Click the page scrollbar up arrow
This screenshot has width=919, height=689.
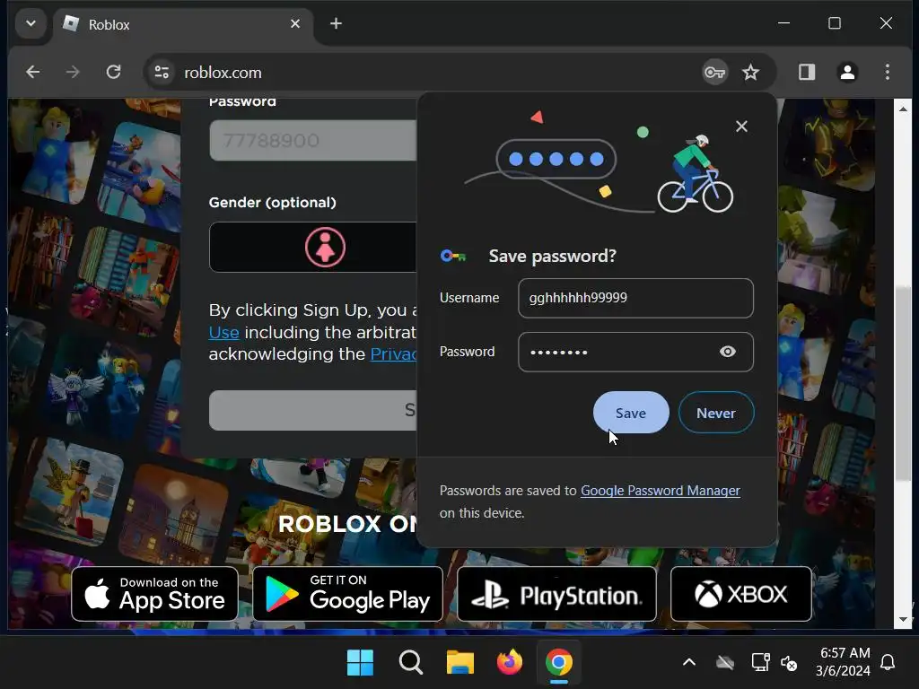pyautogui.click(x=903, y=109)
